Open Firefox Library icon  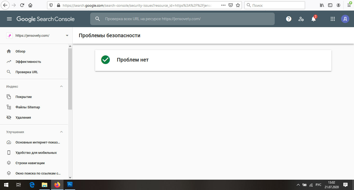click(322, 5)
